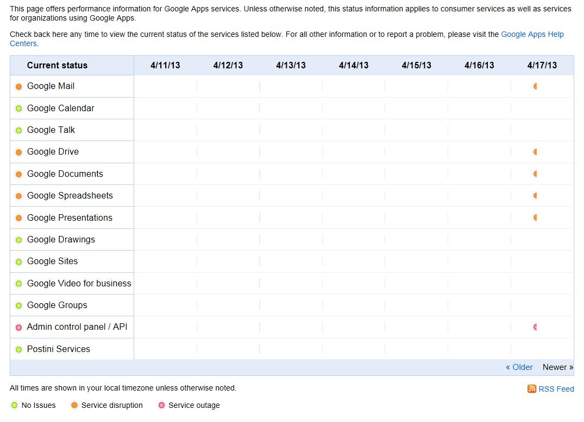Click the Google Sites service name
The image size is (584, 422).
pyautogui.click(x=53, y=261)
